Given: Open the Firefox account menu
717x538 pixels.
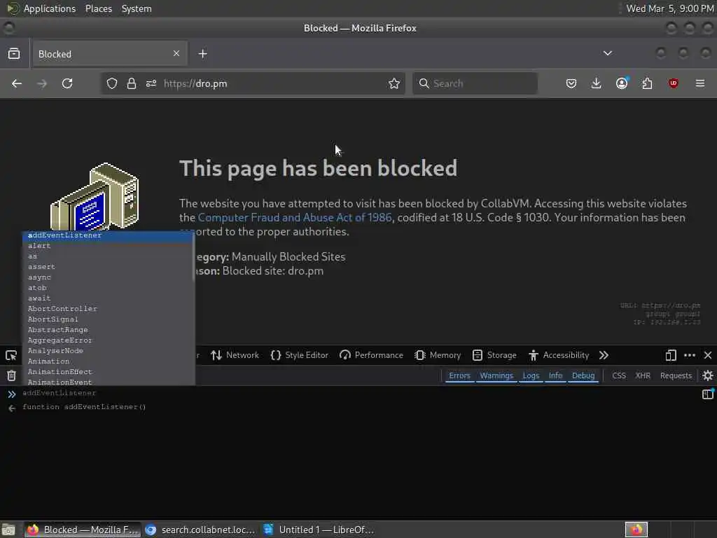Looking at the screenshot, I should click(x=622, y=83).
